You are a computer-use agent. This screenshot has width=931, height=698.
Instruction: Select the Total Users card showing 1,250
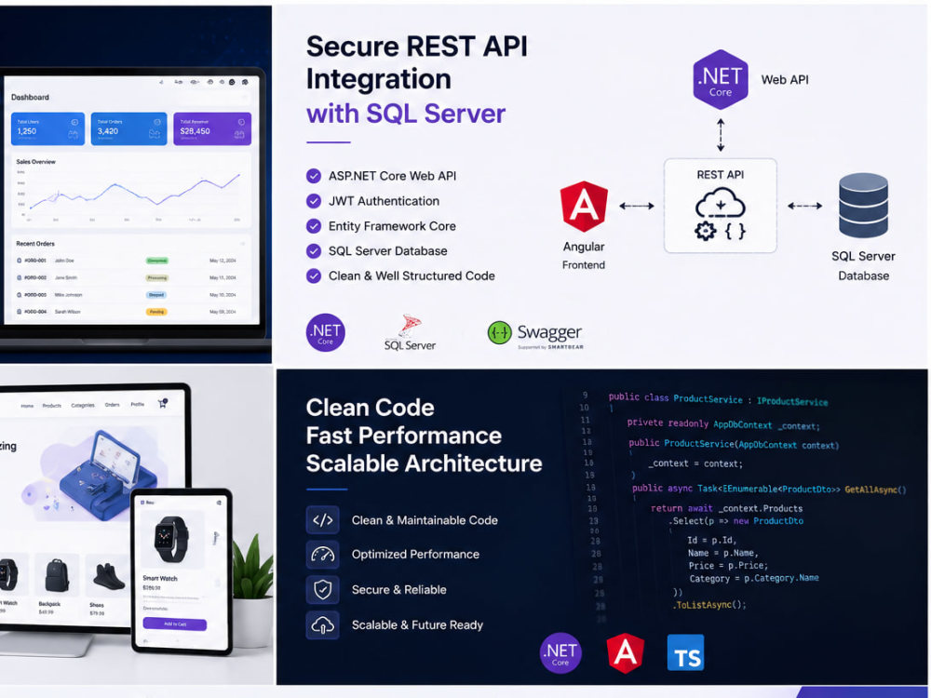47,128
